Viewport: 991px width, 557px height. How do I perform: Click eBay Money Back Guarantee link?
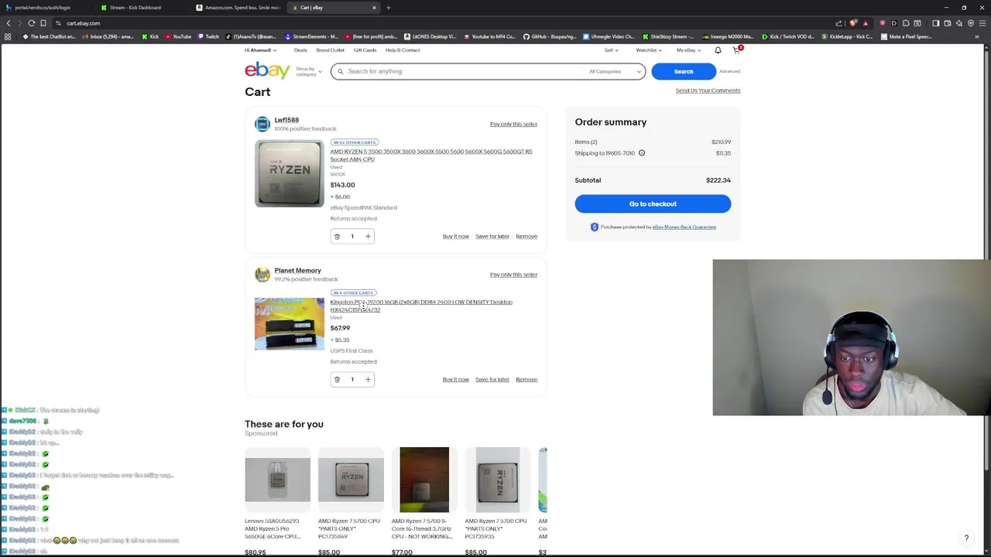click(684, 227)
